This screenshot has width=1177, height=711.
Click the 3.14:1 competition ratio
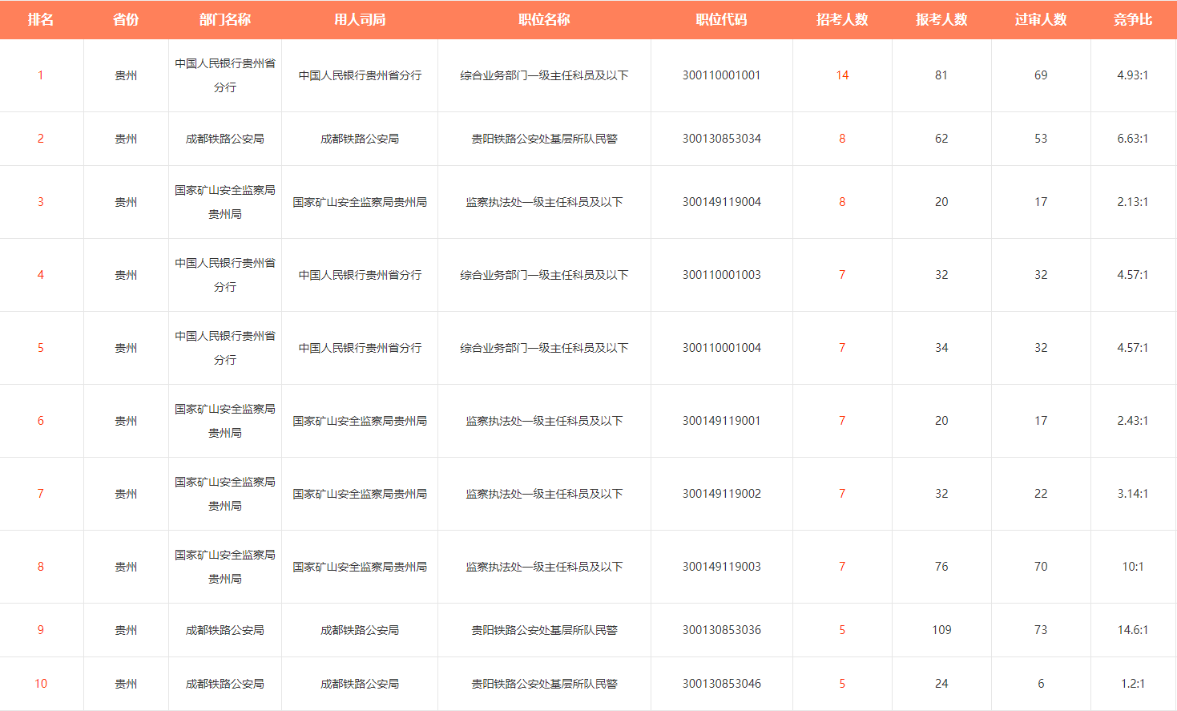[1133, 494]
